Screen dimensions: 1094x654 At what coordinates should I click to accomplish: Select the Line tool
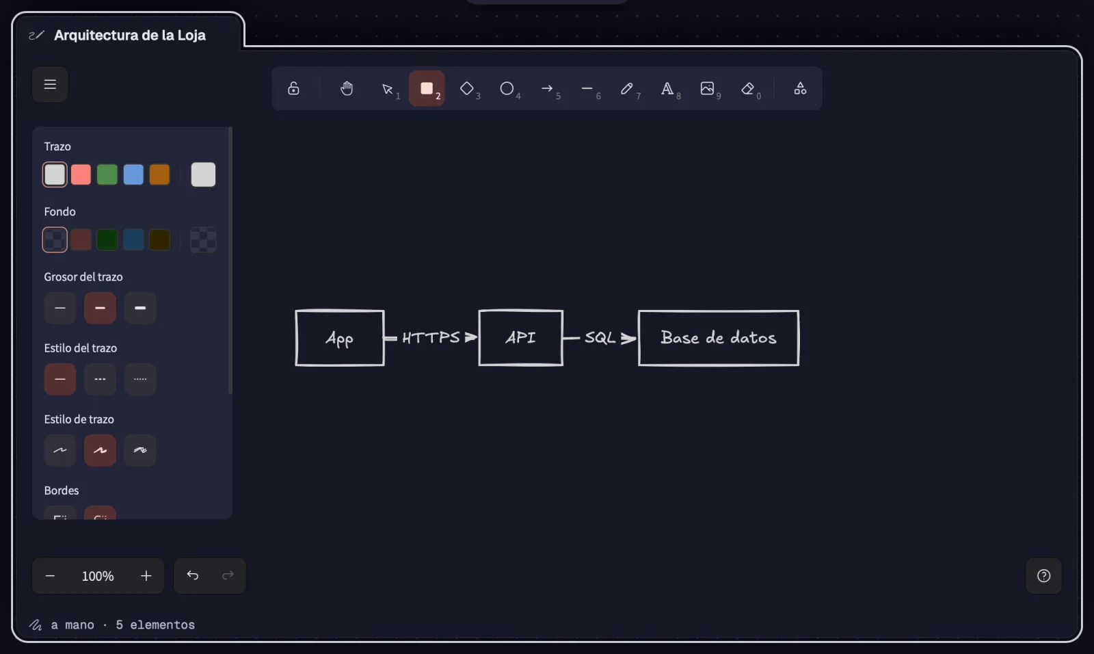click(587, 88)
